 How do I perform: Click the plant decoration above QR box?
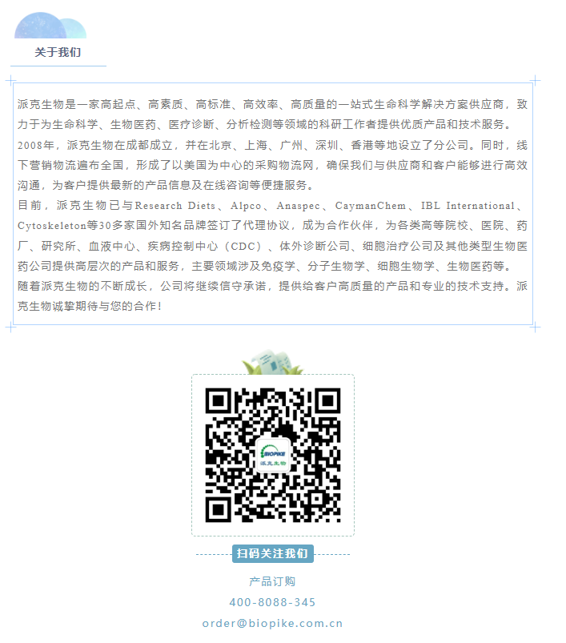pos(272,362)
